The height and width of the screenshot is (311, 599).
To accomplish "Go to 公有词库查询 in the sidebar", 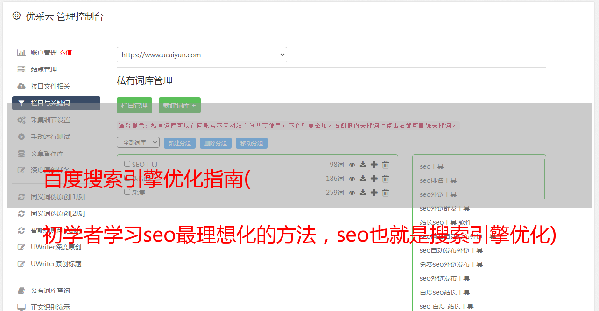I will 50,290.
